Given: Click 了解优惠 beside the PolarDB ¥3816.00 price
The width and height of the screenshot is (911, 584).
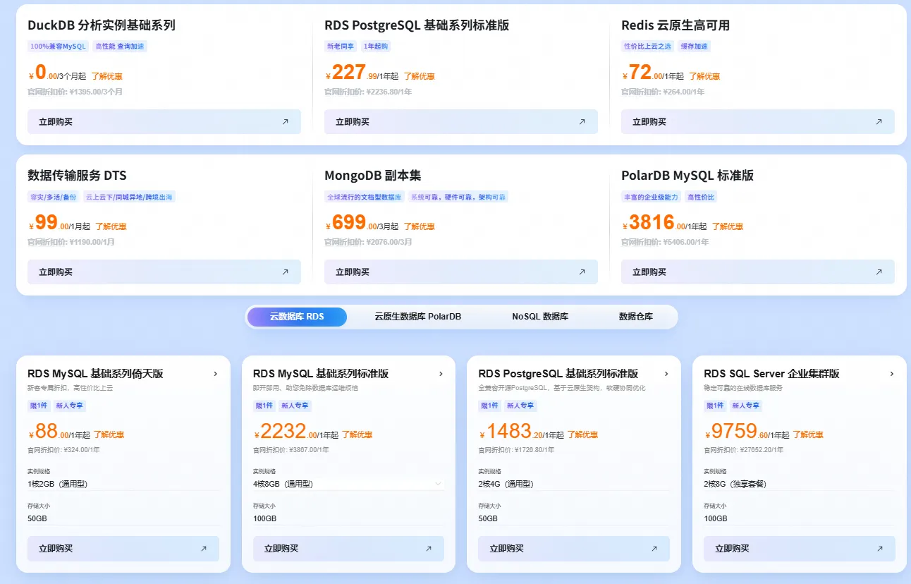Looking at the screenshot, I should click(x=727, y=226).
